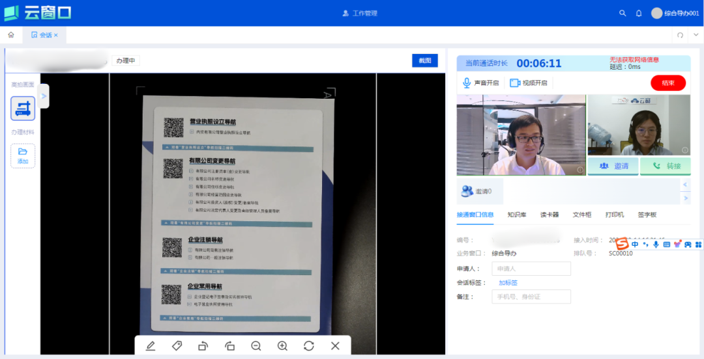The width and height of the screenshot is (704, 359).
Task: Open info icon on the man's video
Action: tap(580, 170)
